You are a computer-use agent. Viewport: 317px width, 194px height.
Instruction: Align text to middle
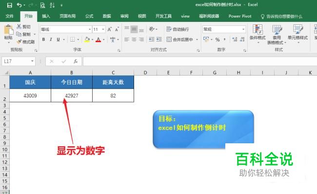[x=134, y=29]
